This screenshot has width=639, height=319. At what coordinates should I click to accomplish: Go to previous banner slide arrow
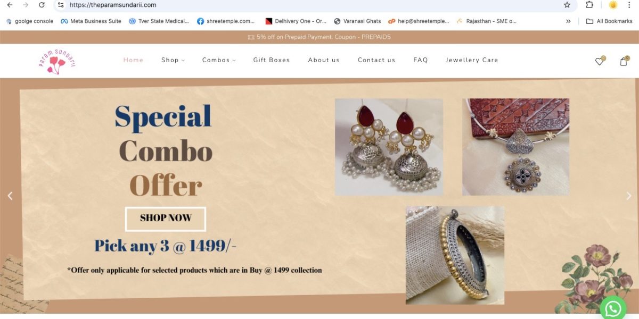click(10, 196)
